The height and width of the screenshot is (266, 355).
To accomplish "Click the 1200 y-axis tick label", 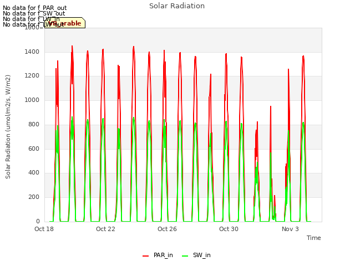I will point(32,75).
